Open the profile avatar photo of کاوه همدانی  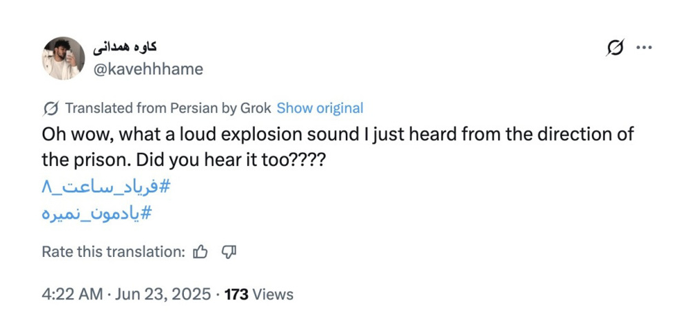pos(63,58)
